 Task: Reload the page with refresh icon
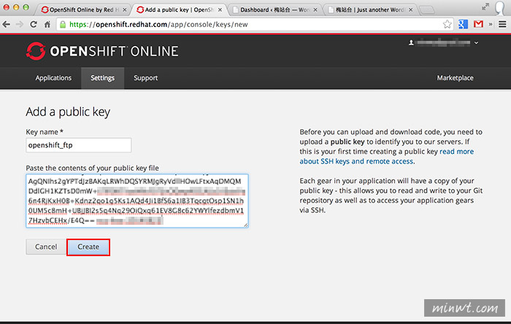click(x=34, y=24)
